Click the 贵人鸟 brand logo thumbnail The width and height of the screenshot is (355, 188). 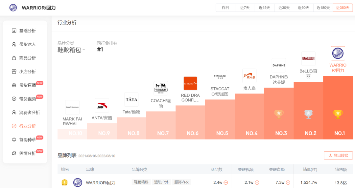point(249,76)
